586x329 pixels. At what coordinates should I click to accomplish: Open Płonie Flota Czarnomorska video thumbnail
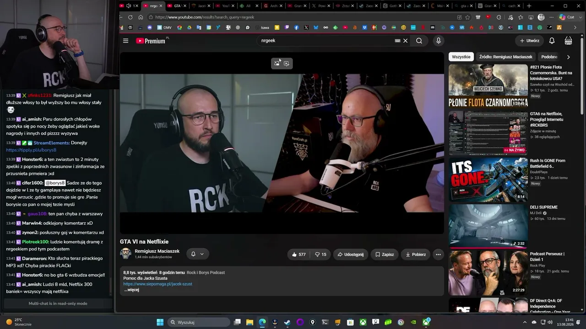pyautogui.click(x=488, y=85)
